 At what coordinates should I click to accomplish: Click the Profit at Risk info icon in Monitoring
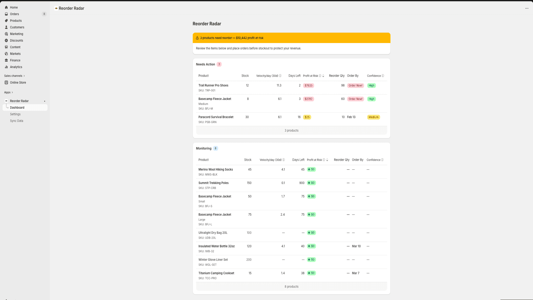tap(324, 160)
